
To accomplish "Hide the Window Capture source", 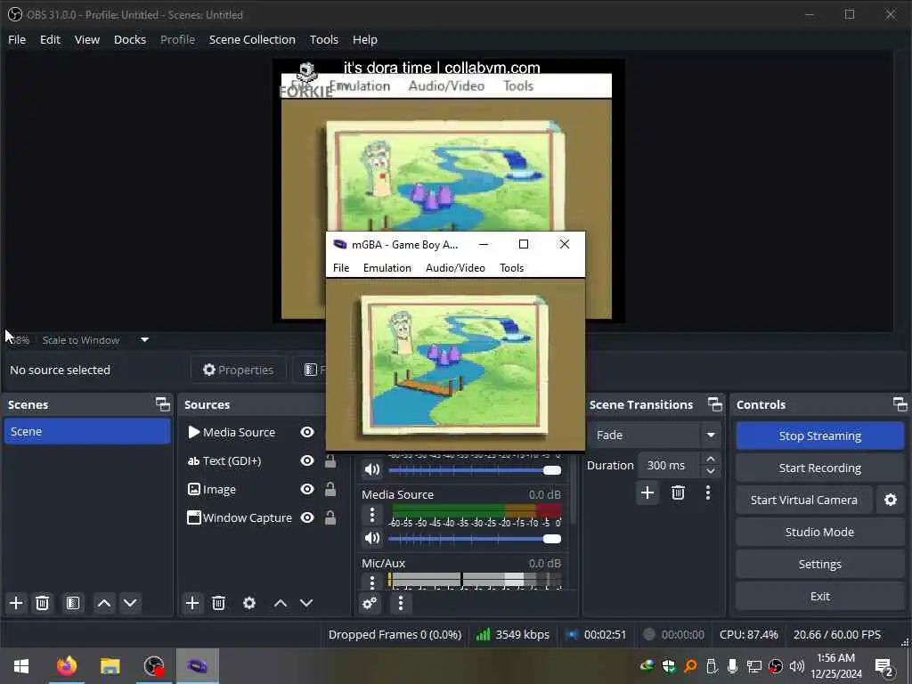I will pos(307,517).
